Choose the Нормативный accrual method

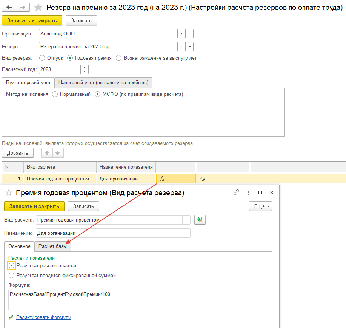click(x=55, y=94)
